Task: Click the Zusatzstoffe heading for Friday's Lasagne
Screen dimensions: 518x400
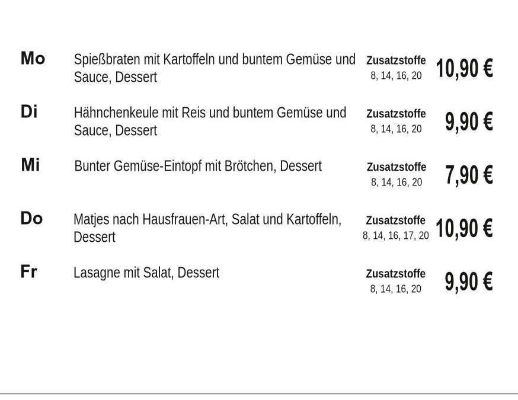Action: point(396,274)
